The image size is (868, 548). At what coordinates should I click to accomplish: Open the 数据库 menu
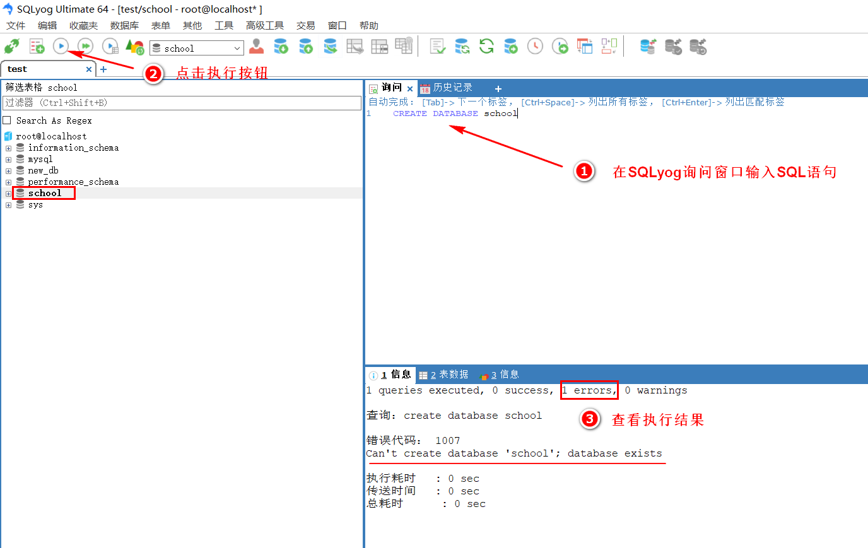[124, 25]
